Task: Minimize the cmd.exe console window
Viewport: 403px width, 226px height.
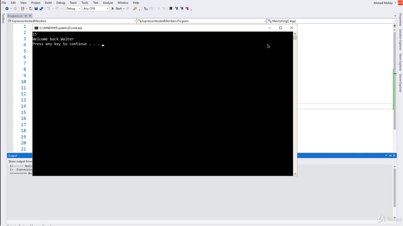Action: point(270,28)
